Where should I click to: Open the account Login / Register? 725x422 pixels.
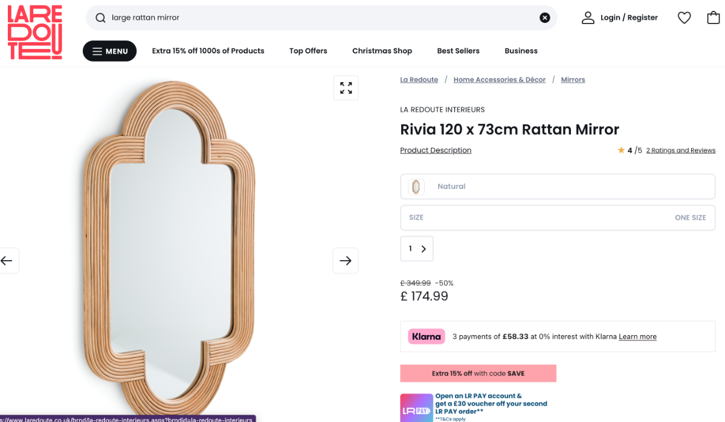click(619, 18)
